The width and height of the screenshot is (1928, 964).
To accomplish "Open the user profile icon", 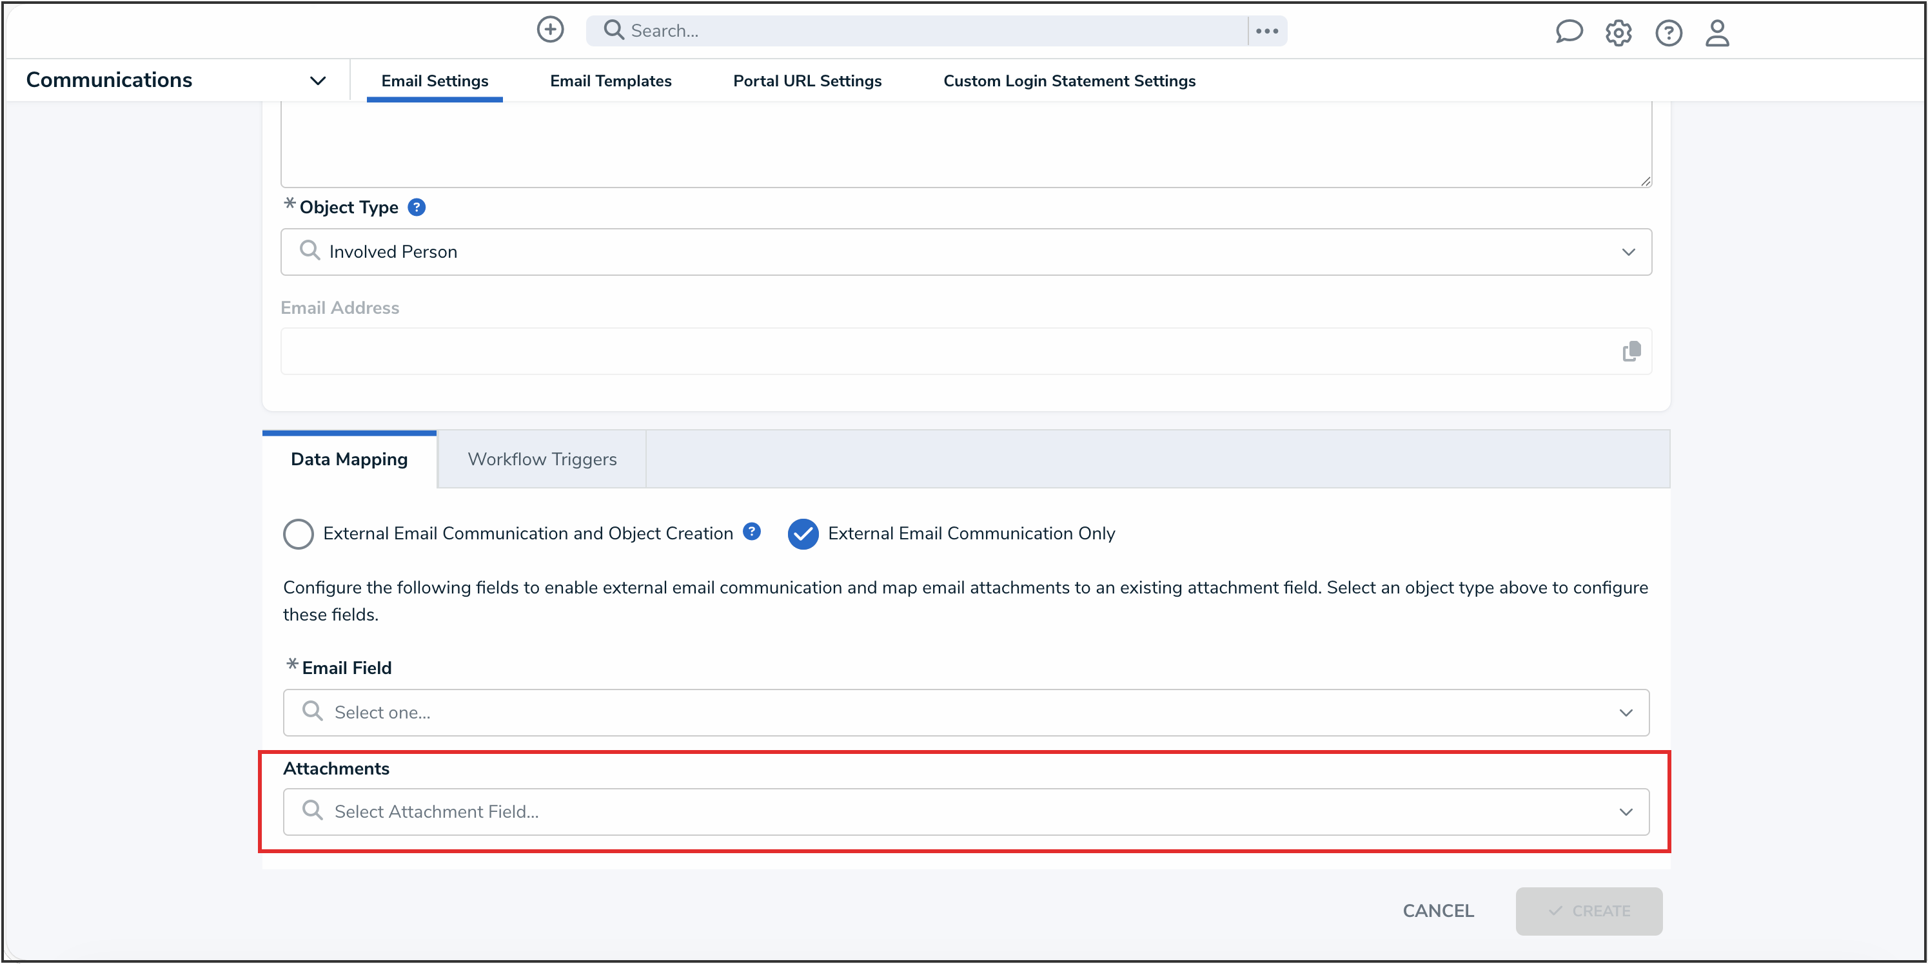I will tap(1717, 33).
